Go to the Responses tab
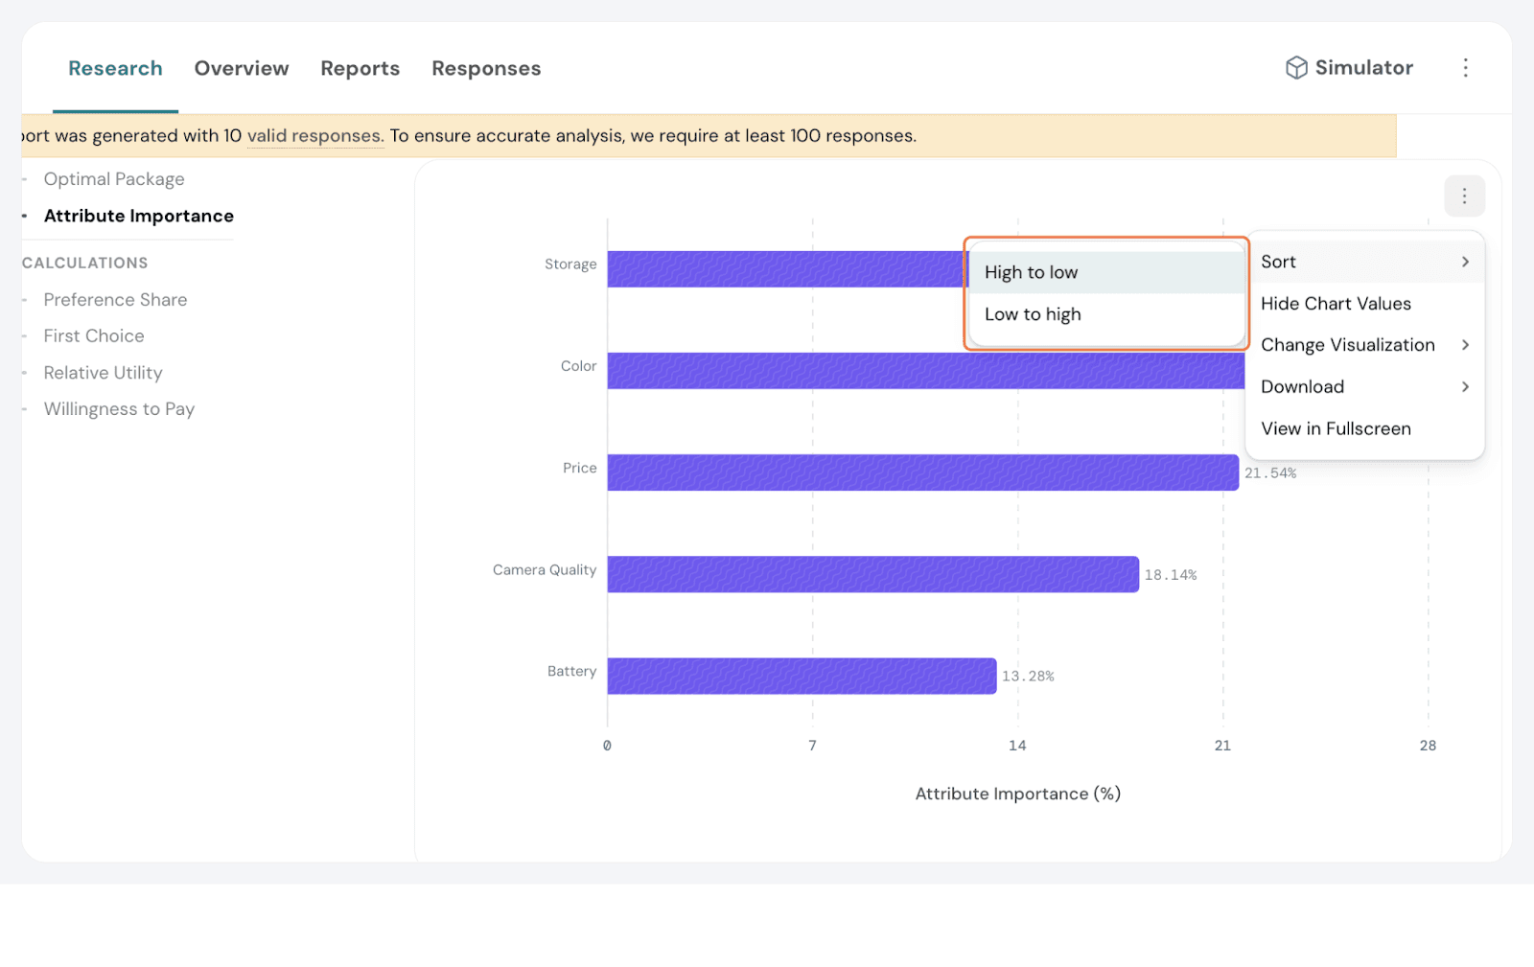 coord(486,69)
